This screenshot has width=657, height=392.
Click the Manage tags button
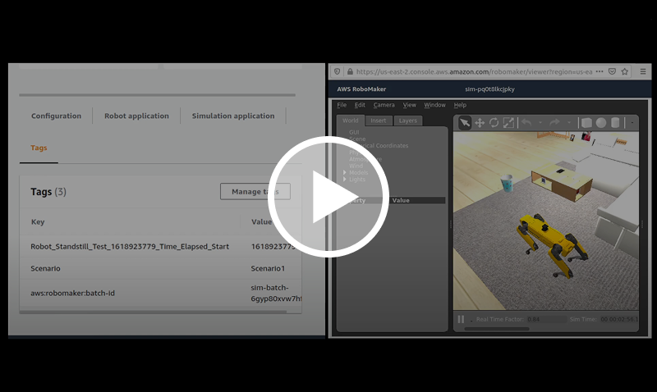255,192
